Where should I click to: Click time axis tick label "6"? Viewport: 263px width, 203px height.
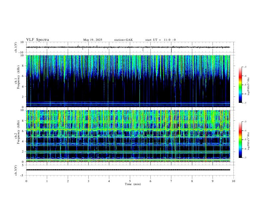151,181
